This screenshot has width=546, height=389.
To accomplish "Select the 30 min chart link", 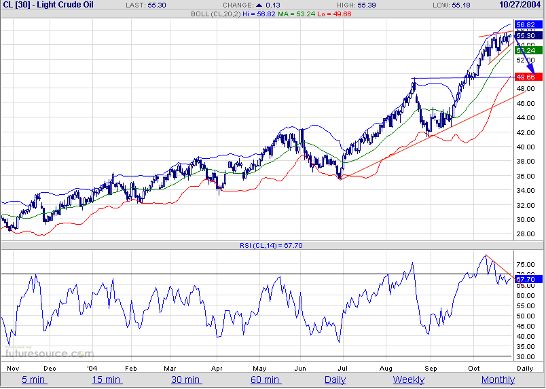I will point(185,379).
